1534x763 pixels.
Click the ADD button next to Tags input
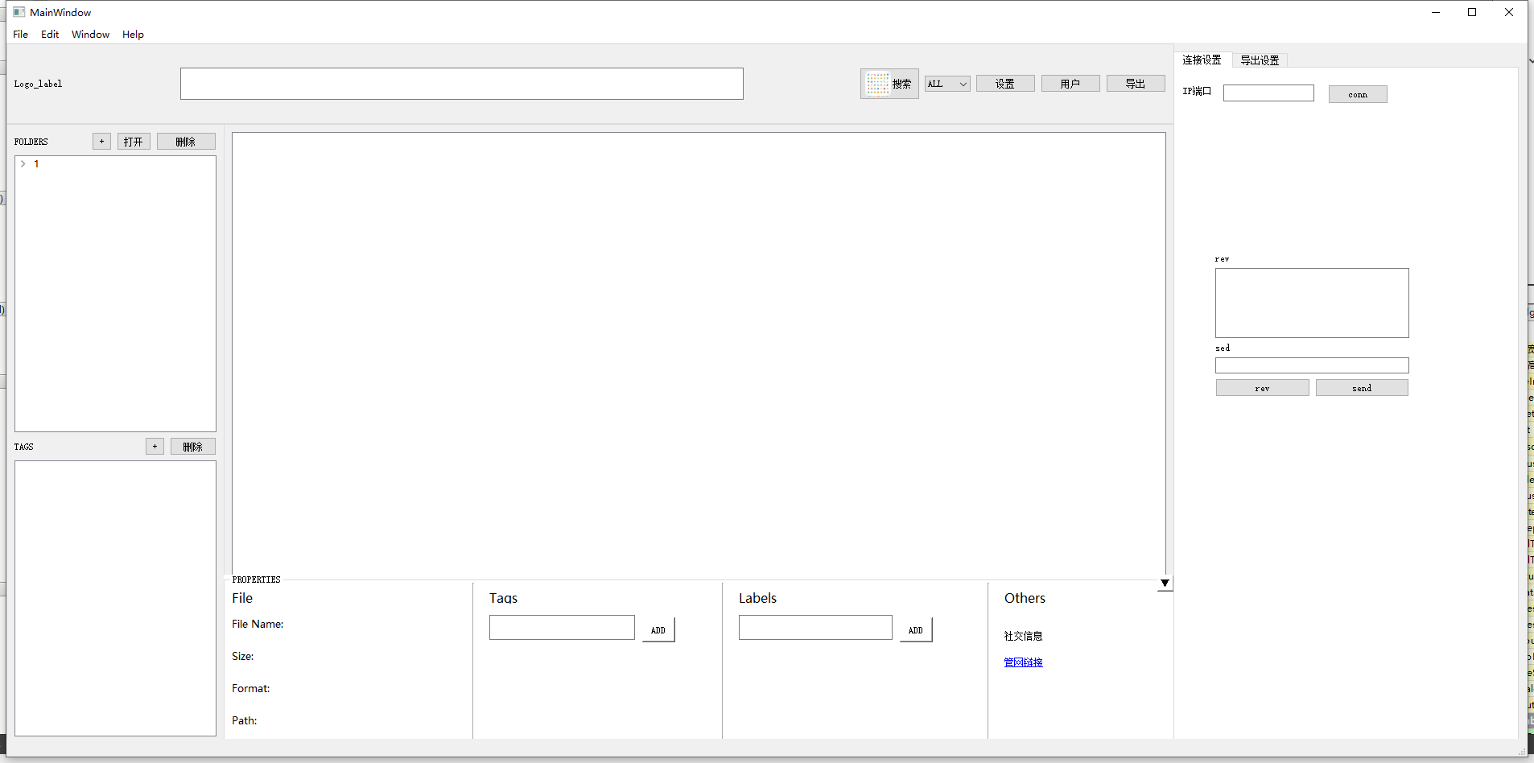[x=658, y=629]
